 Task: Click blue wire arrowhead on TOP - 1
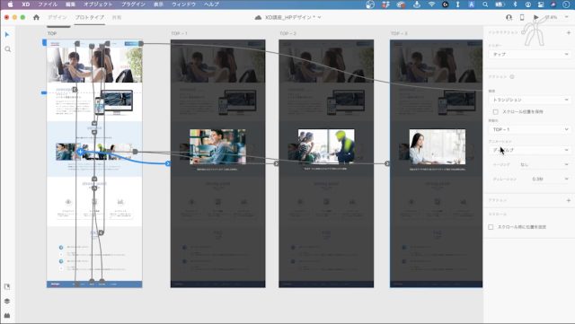(x=168, y=163)
